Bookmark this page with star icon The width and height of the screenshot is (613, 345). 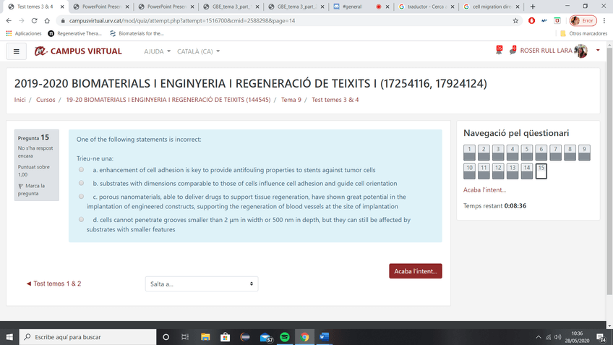(515, 21)
